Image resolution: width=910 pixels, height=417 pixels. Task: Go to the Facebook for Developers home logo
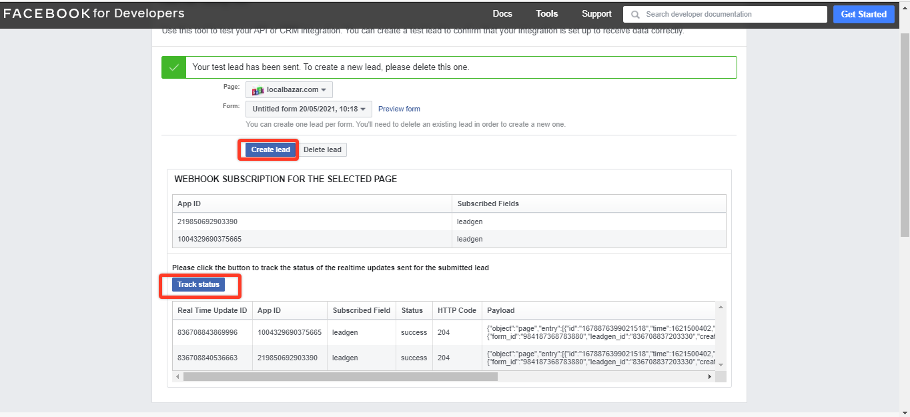(x=94, y=14)
